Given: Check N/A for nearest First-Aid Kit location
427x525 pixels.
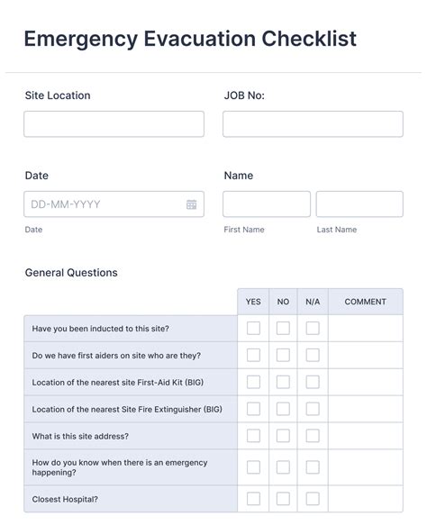Looking at the screenshot, I should coord(313,382).
